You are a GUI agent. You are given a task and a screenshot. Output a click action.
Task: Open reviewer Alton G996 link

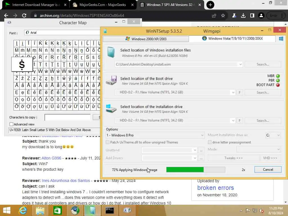click(51, 158)
